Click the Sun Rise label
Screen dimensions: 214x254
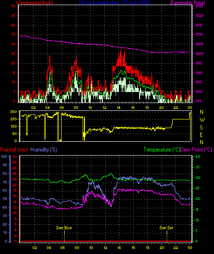[64, 228]
